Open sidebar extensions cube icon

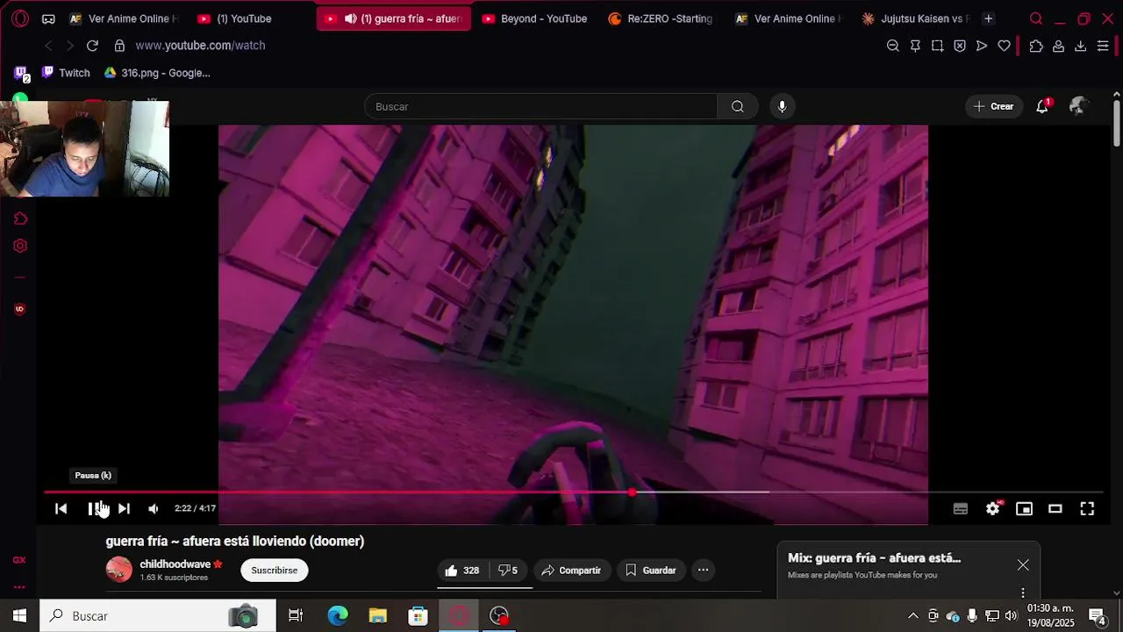[x=20, y=219]
